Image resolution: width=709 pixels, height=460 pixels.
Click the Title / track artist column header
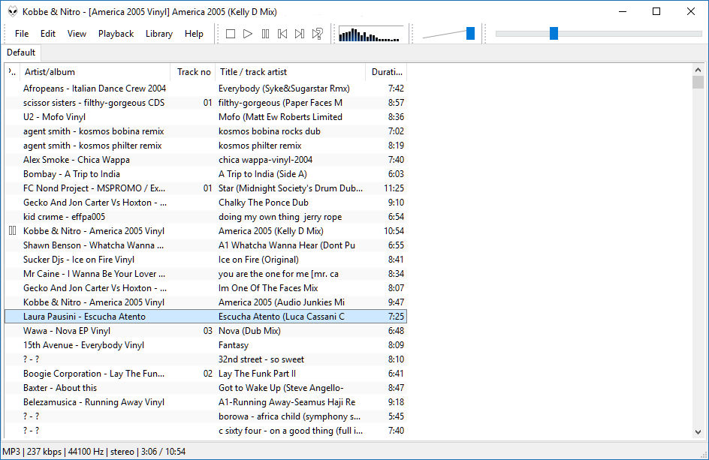click(289, 72)
